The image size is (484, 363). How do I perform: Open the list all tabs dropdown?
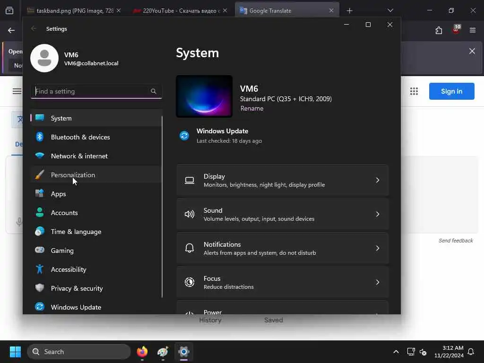point(390,10)
